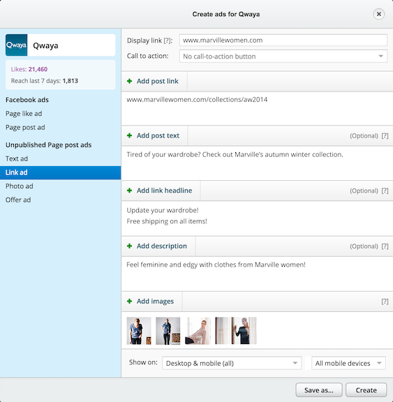Viewport: 393px width, 402px height.
Task: Click the green plus beside Add description
Action: click(129, 246)
